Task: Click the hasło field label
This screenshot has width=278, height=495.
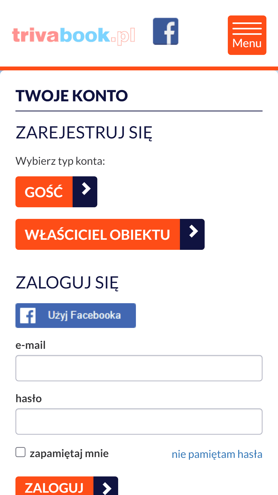Action: click(x=29, y=398)
